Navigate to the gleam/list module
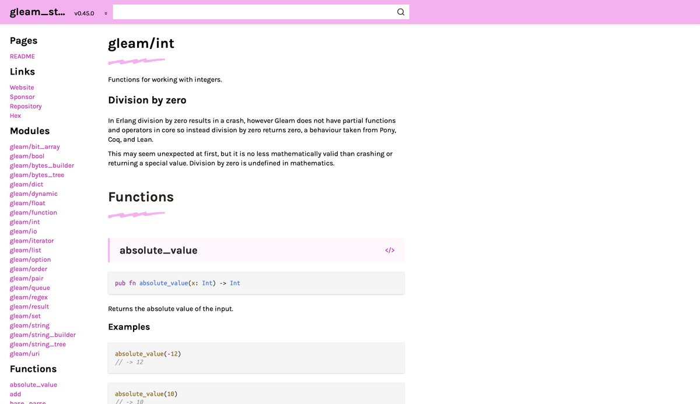Screen dimensions: 700x404 point(26,250)
